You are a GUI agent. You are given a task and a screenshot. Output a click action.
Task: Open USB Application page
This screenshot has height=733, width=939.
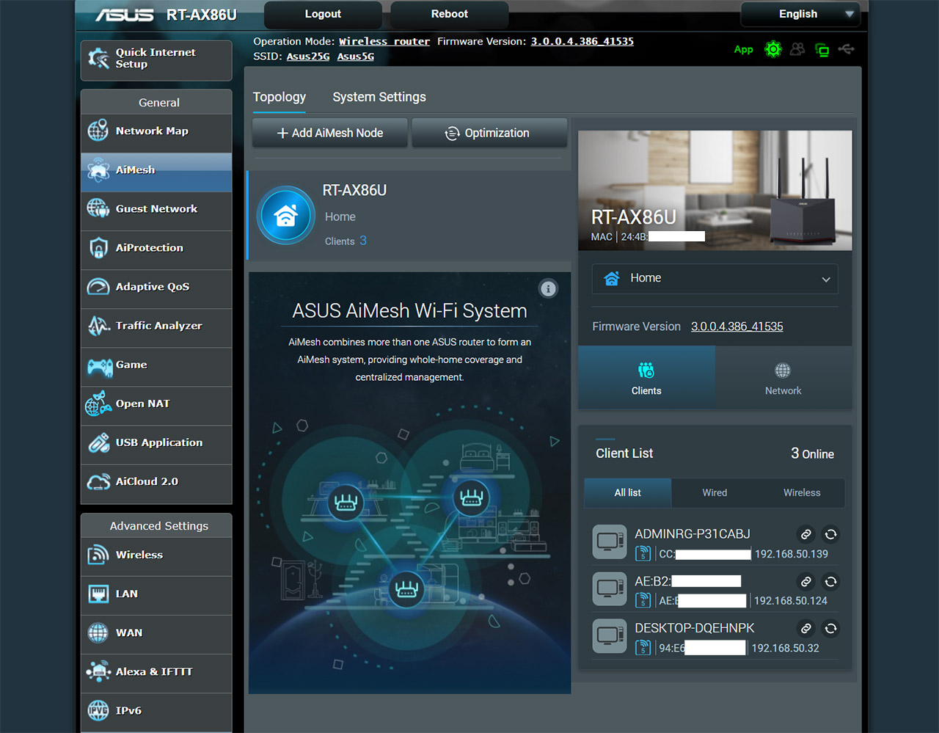coord(156,444)
